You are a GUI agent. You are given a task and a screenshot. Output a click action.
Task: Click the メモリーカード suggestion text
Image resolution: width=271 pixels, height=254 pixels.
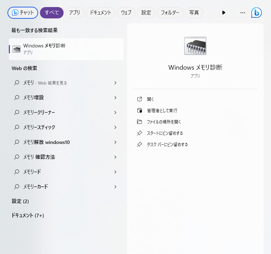point(36,187)
